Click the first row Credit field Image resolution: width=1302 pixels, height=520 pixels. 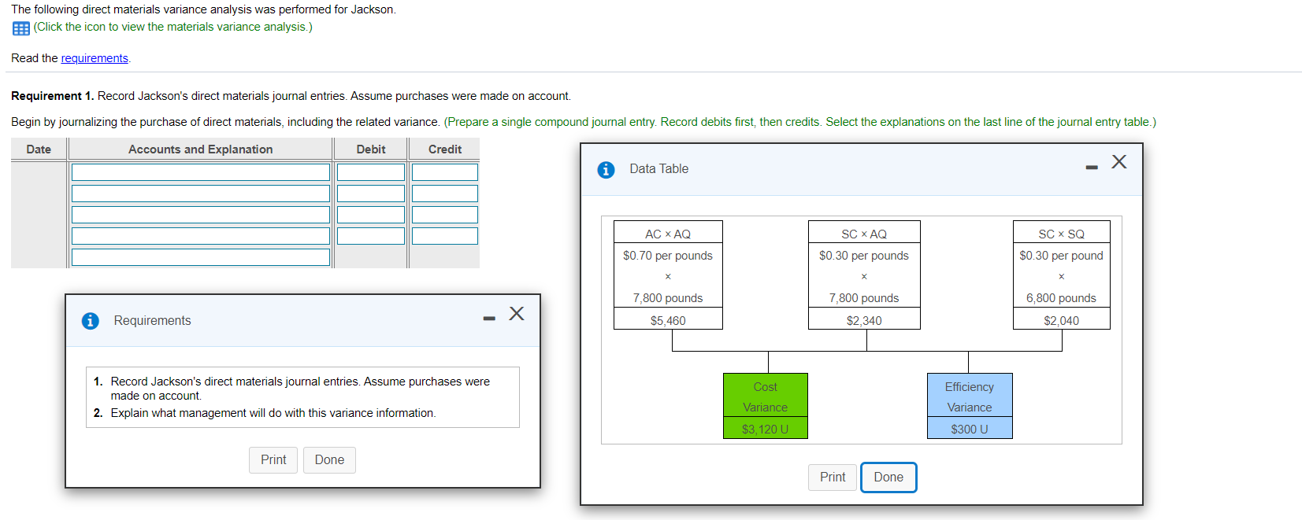coord(445,172)
